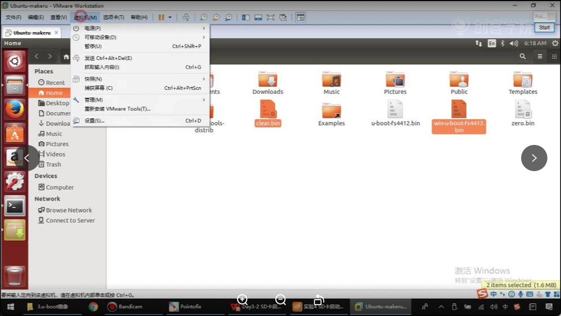The height and width of the screenshot is (316, 561).
Task: Open the 选项卡(T) menu
Action: click(114, 17)
